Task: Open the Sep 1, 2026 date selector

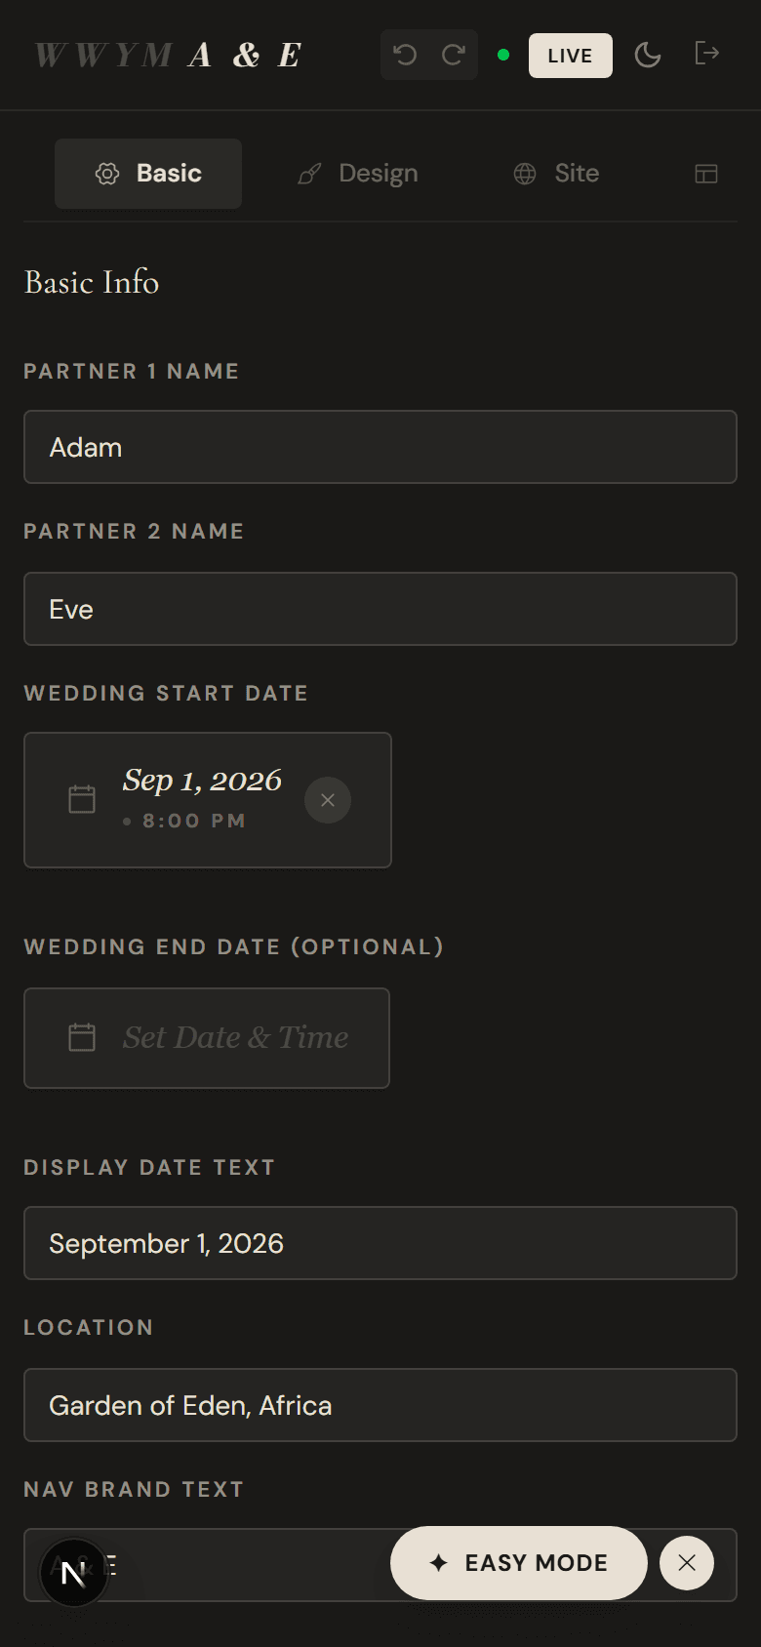Action: [202, 781]
